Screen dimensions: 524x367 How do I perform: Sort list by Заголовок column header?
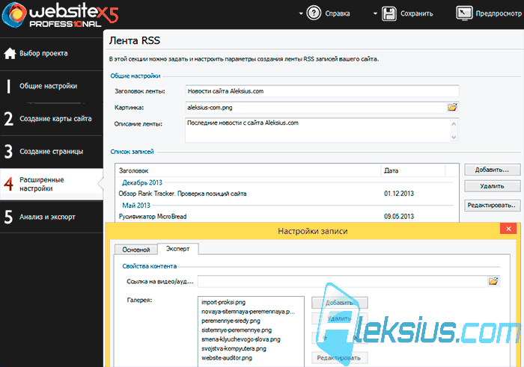(248, 170)
